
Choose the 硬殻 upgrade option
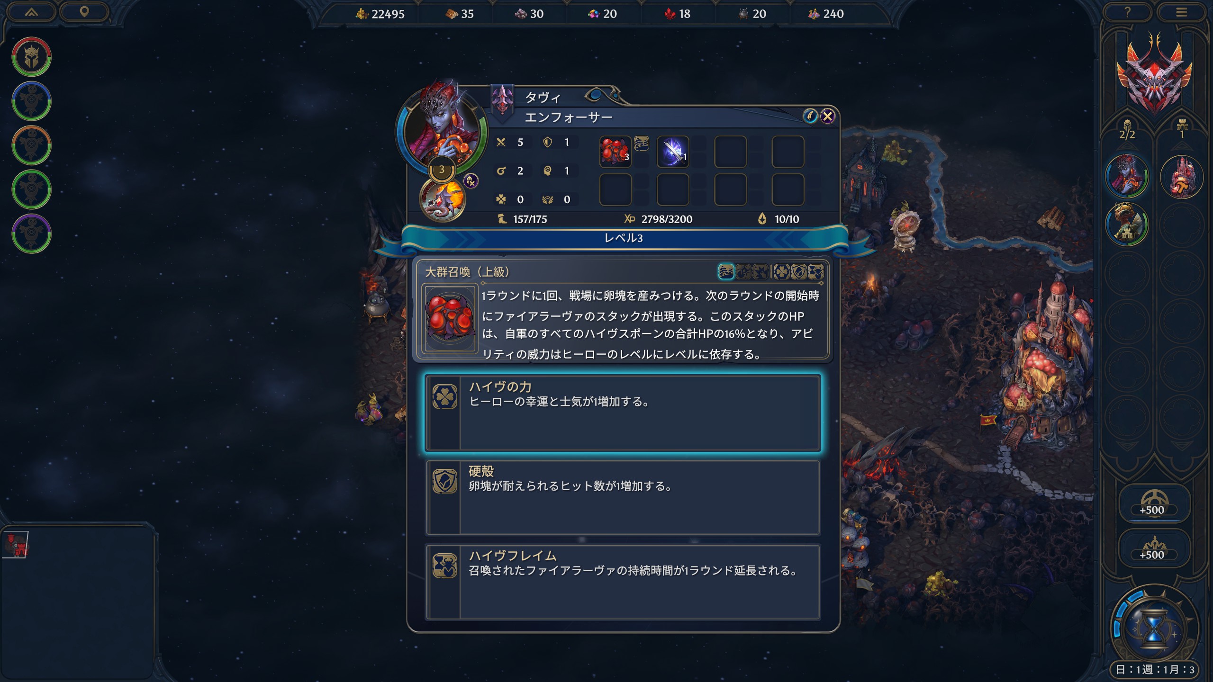click(623, 497)
